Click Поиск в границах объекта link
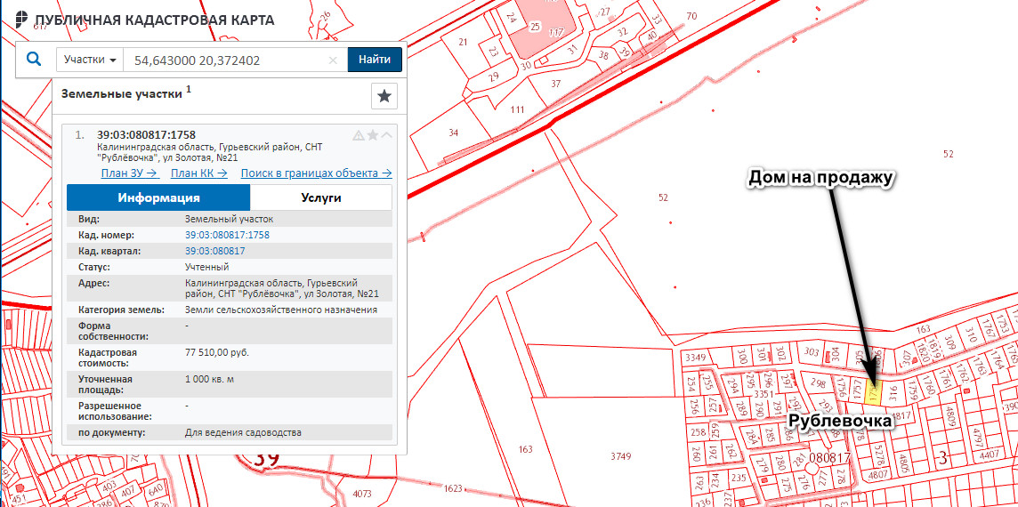Image resolution: width=1018 pixels, height=507 pixels. pyautogui.click(x=316, y=173)
